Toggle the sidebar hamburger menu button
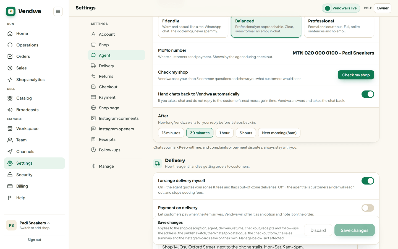The image size is (398, 249). click(x=58, y=11)
